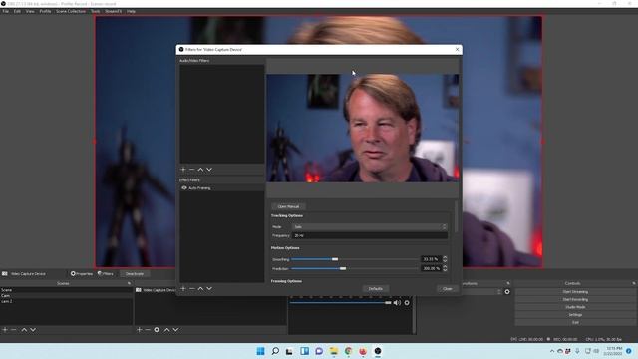Image resolution: width=638 pixels, height=359 pixels.
Task: Open the Tools menu
Action: 96,11
